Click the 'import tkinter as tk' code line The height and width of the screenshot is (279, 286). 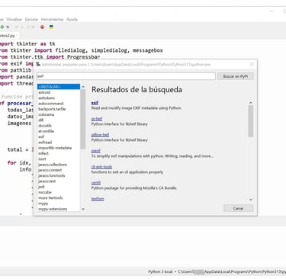27,43
